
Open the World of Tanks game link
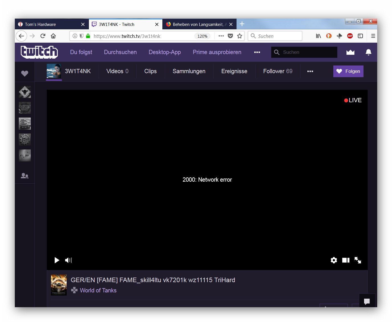point(98,290)
